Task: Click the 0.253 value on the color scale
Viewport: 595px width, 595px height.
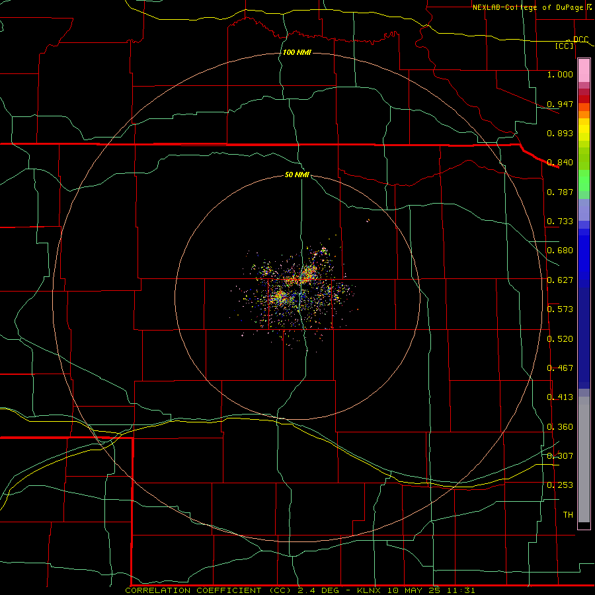Action: pyautogui.click(x=560, y=485)
